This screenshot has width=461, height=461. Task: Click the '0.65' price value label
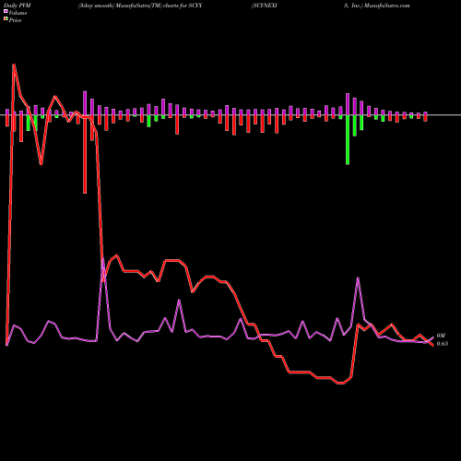pos(443,344)
